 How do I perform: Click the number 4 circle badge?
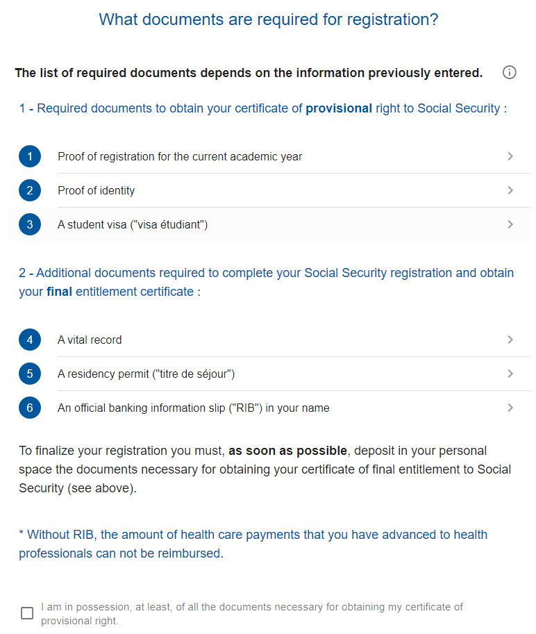30,340
